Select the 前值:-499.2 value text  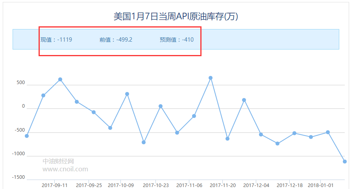116,40
